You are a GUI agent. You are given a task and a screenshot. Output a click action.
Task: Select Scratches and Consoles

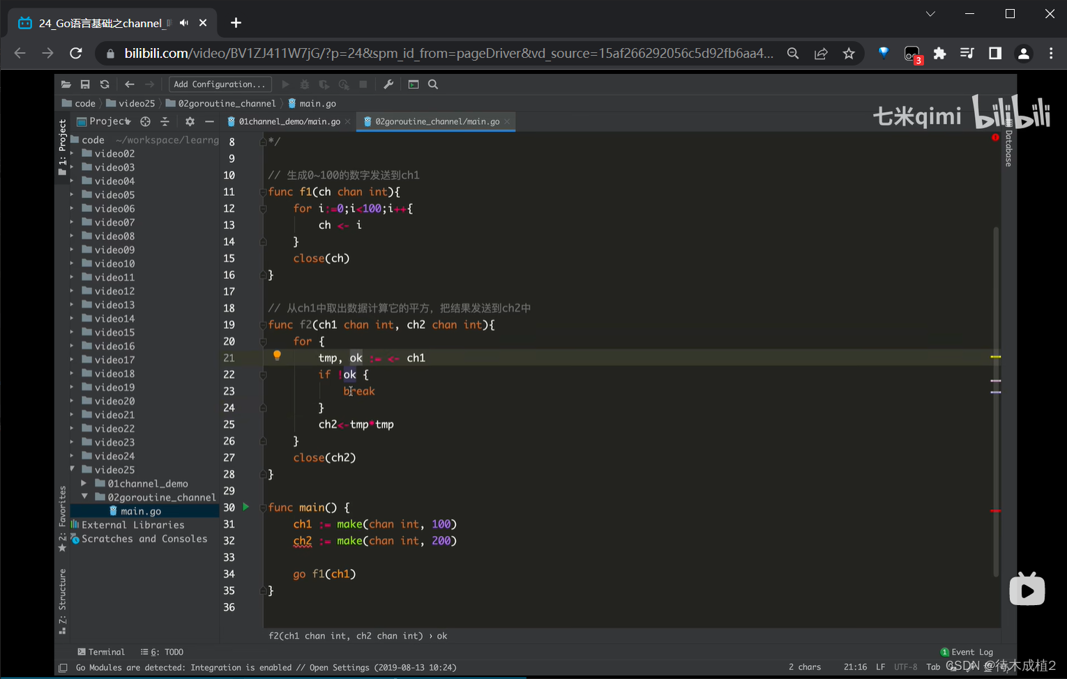(x=144, y=539)
